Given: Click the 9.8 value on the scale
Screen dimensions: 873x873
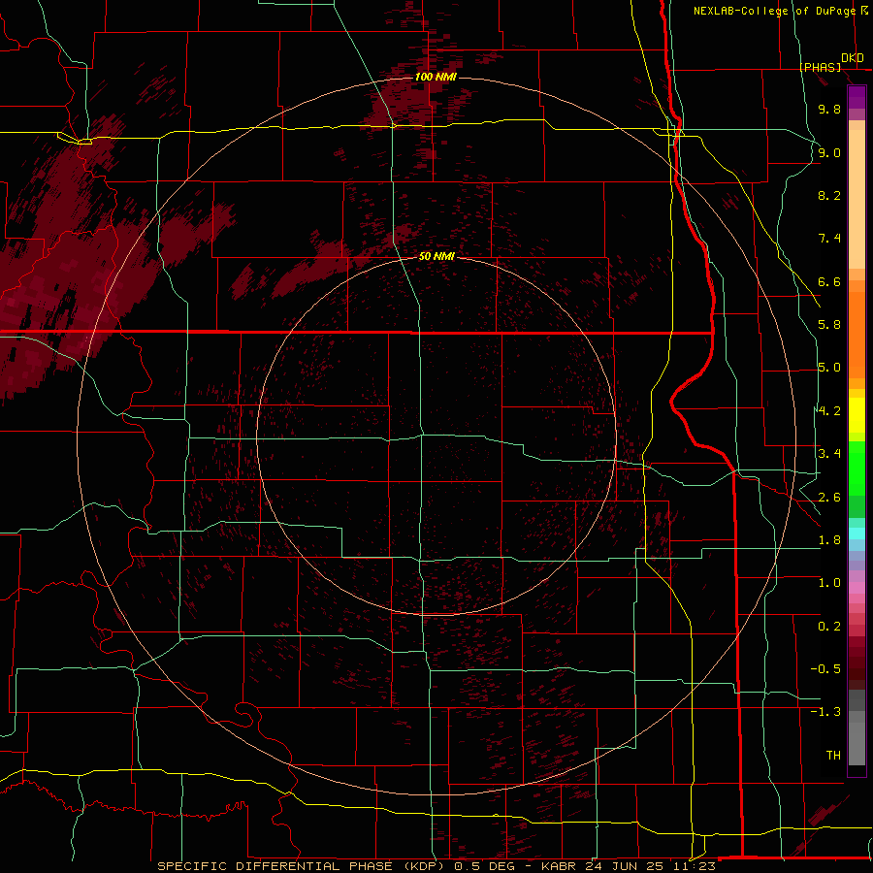Looking at the screenshot, I should coord(829,109).
